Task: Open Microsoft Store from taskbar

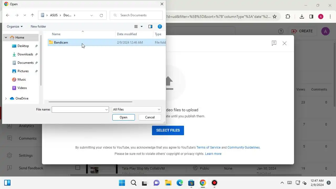Action: [191, 183]
